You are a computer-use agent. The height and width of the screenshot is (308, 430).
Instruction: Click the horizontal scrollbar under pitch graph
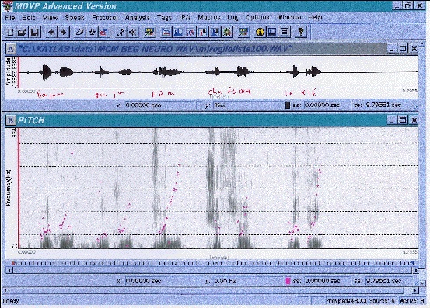[212, 270]
